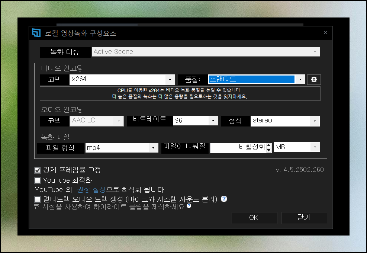Viewport: 367px width, 253px height.
Task: Confirm settings with the OK button
Action: 254,218
